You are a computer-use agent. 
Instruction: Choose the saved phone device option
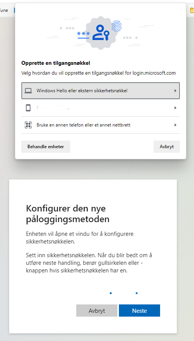[x=101, y=108]
